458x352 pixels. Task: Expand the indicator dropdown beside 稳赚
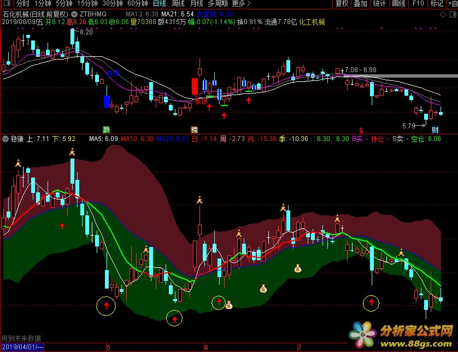point(5,139)
